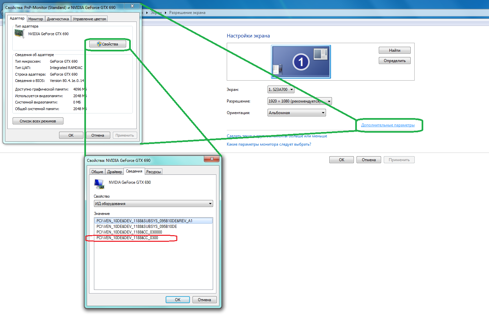The height and width of the screenshot is (332, 489).
Task: Select the hardware ID ending CC_0300
Action: (x=127, y=238)
